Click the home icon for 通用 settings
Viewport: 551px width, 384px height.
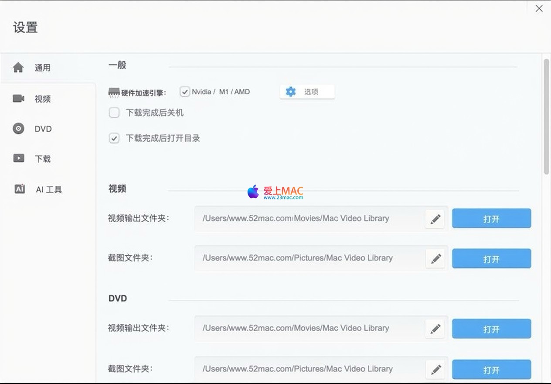18,68
